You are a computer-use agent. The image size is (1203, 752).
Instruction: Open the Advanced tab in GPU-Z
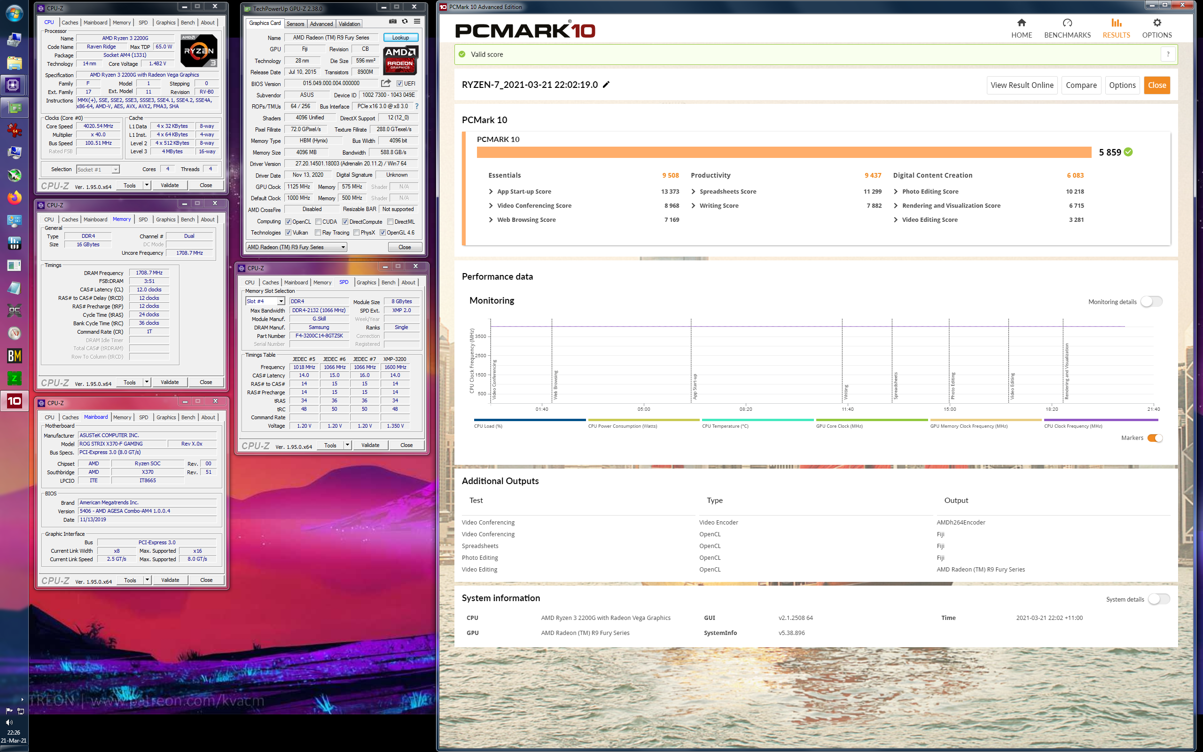coord(321,24)
